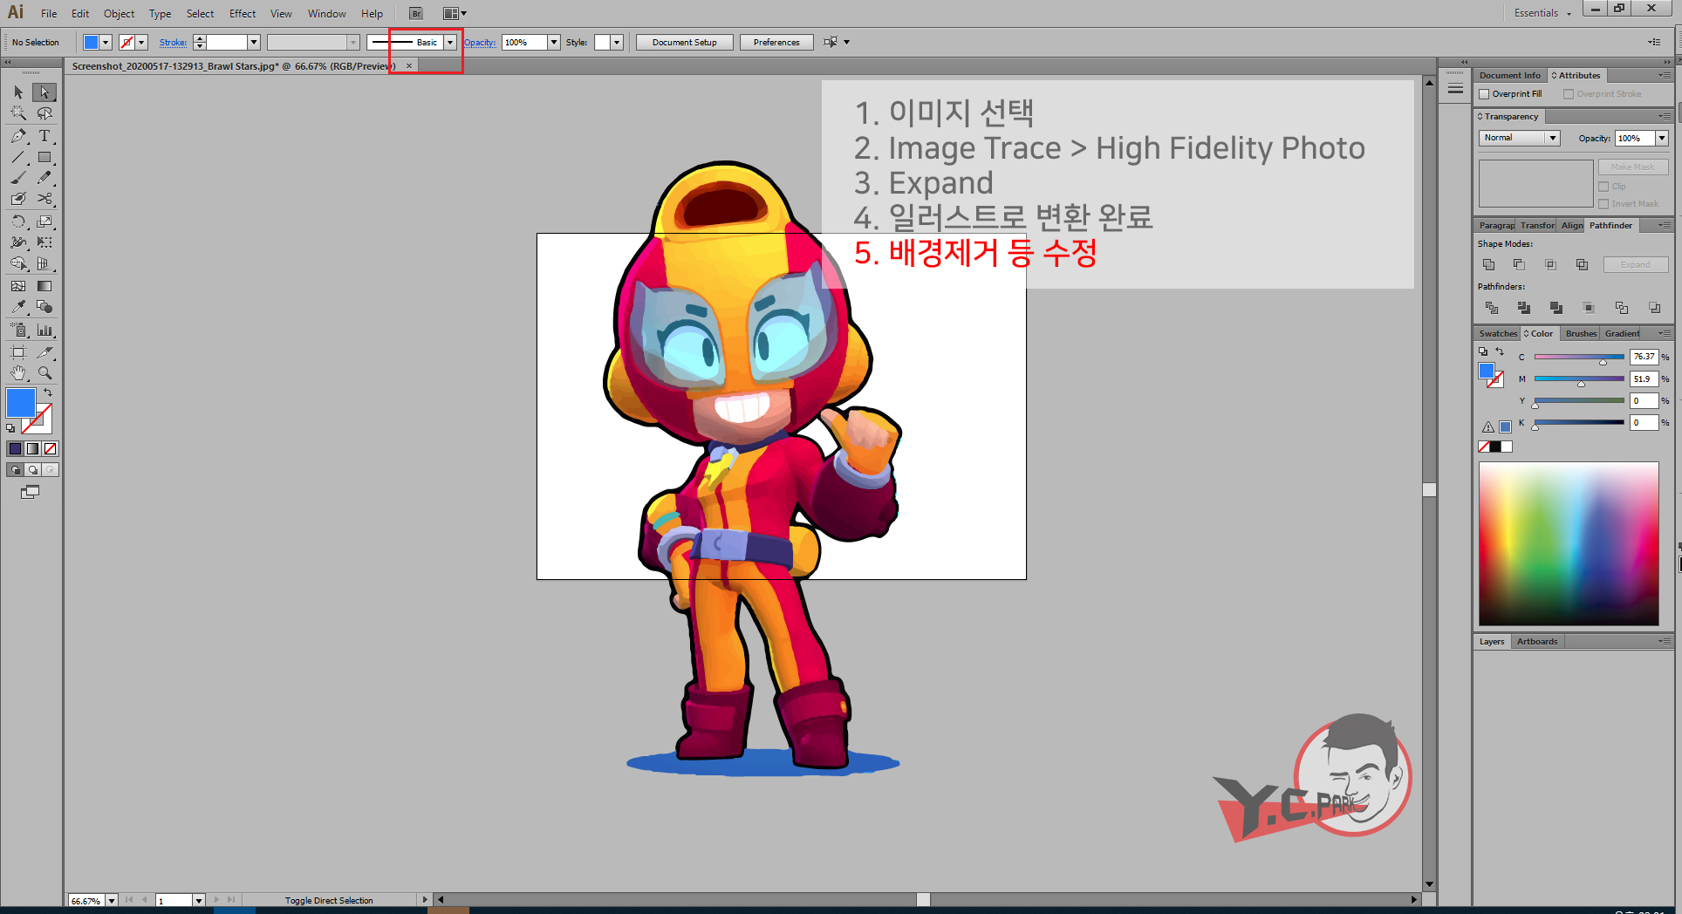Viewport: 1682px width, 914px height.
Task: Select the Rotate tool
Action: 18,222
